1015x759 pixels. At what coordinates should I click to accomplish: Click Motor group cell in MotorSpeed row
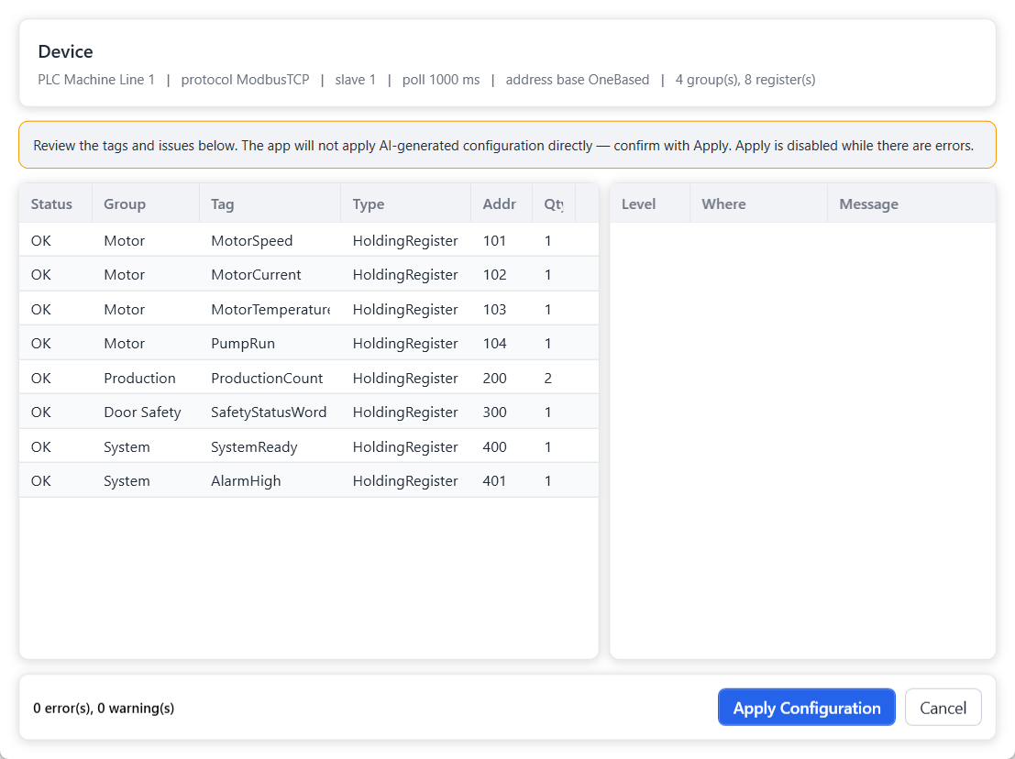(x=146, y=241)
